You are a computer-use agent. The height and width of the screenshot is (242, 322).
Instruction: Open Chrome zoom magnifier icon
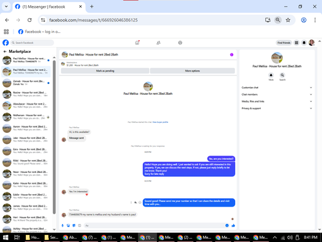pos(278,20)
